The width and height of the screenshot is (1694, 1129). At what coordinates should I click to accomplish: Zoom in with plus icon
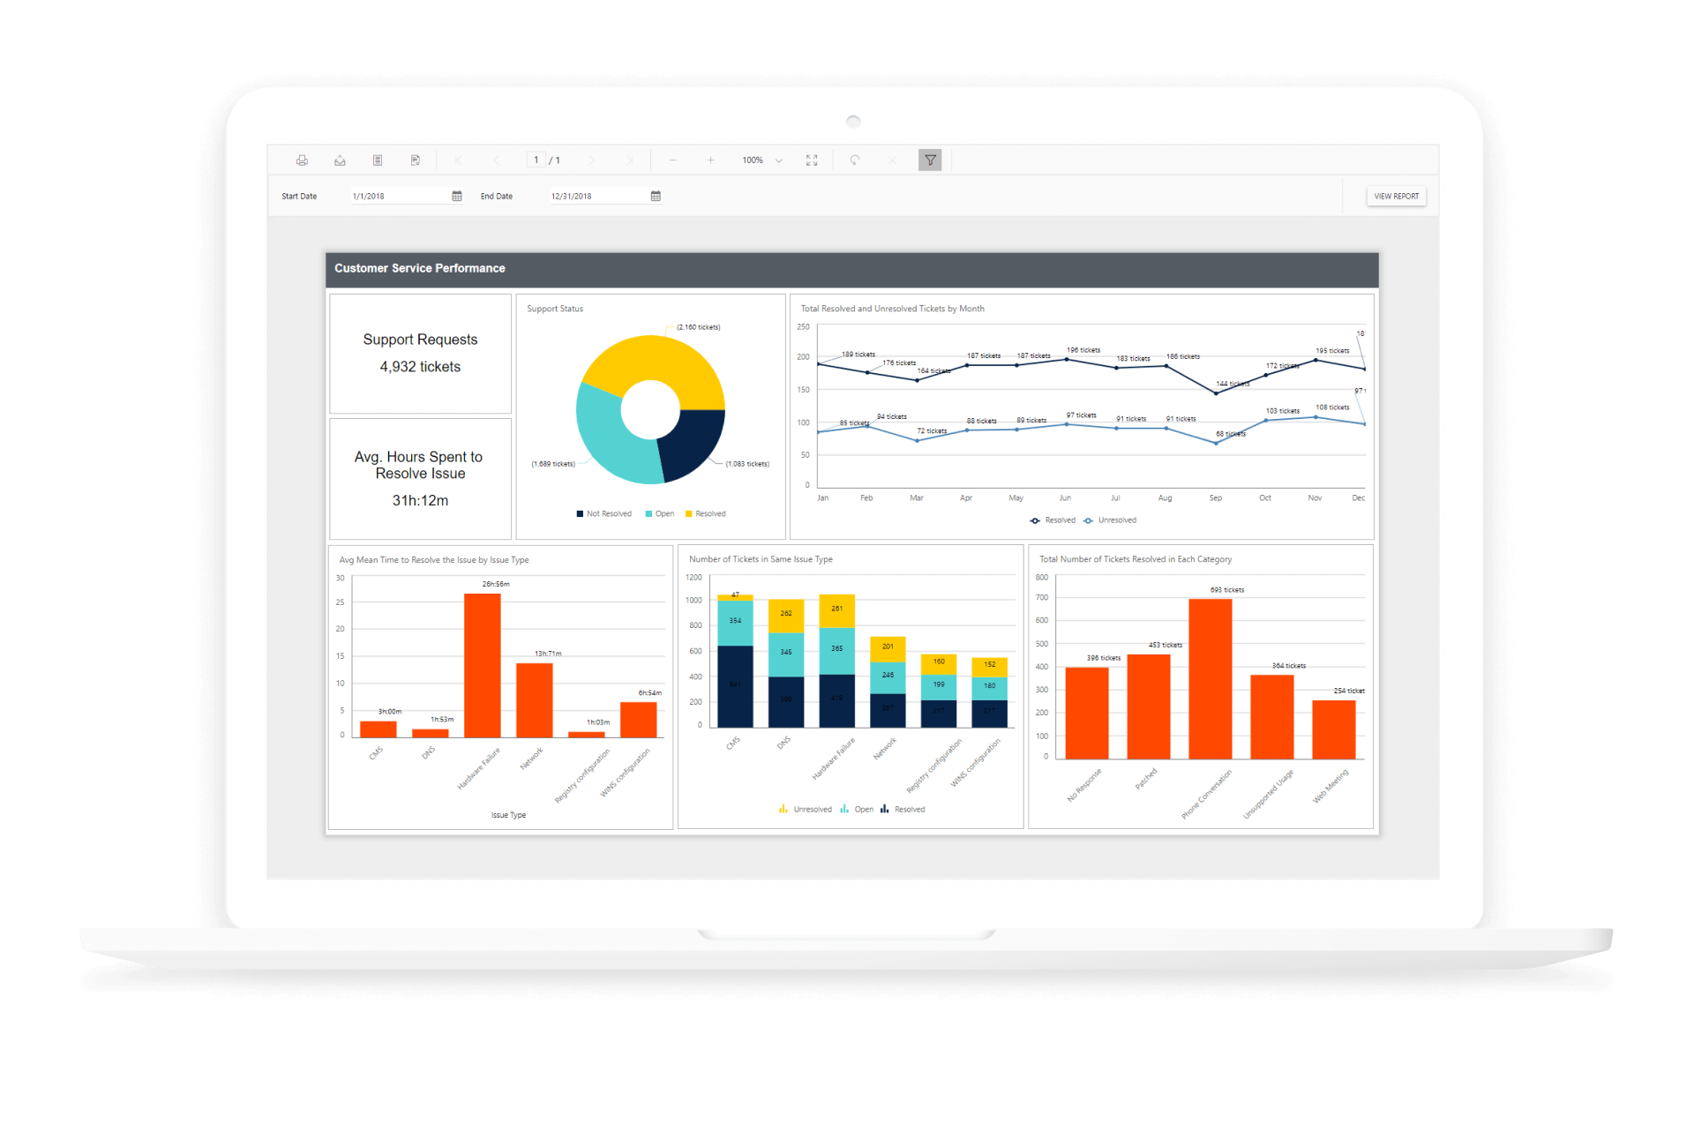(x=710, y=161)
